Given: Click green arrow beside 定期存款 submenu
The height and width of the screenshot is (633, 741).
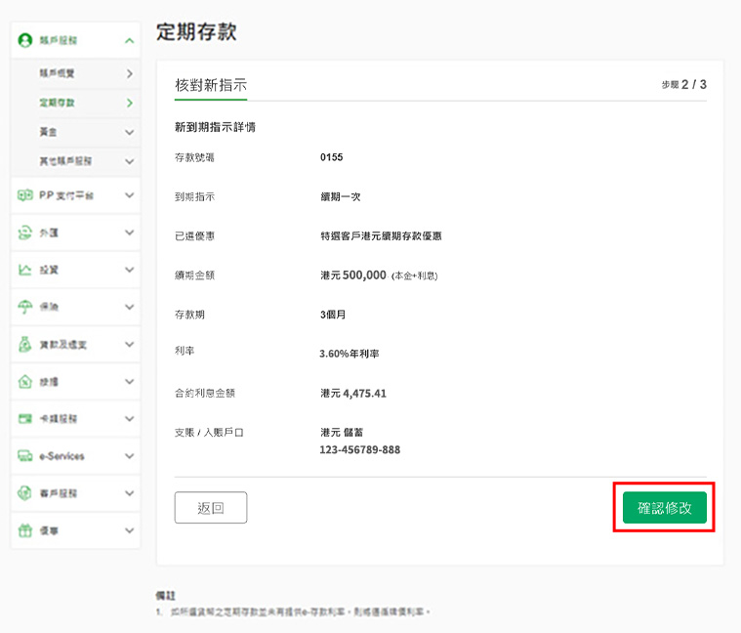Looking at the screenshot, I should [130, 103].
